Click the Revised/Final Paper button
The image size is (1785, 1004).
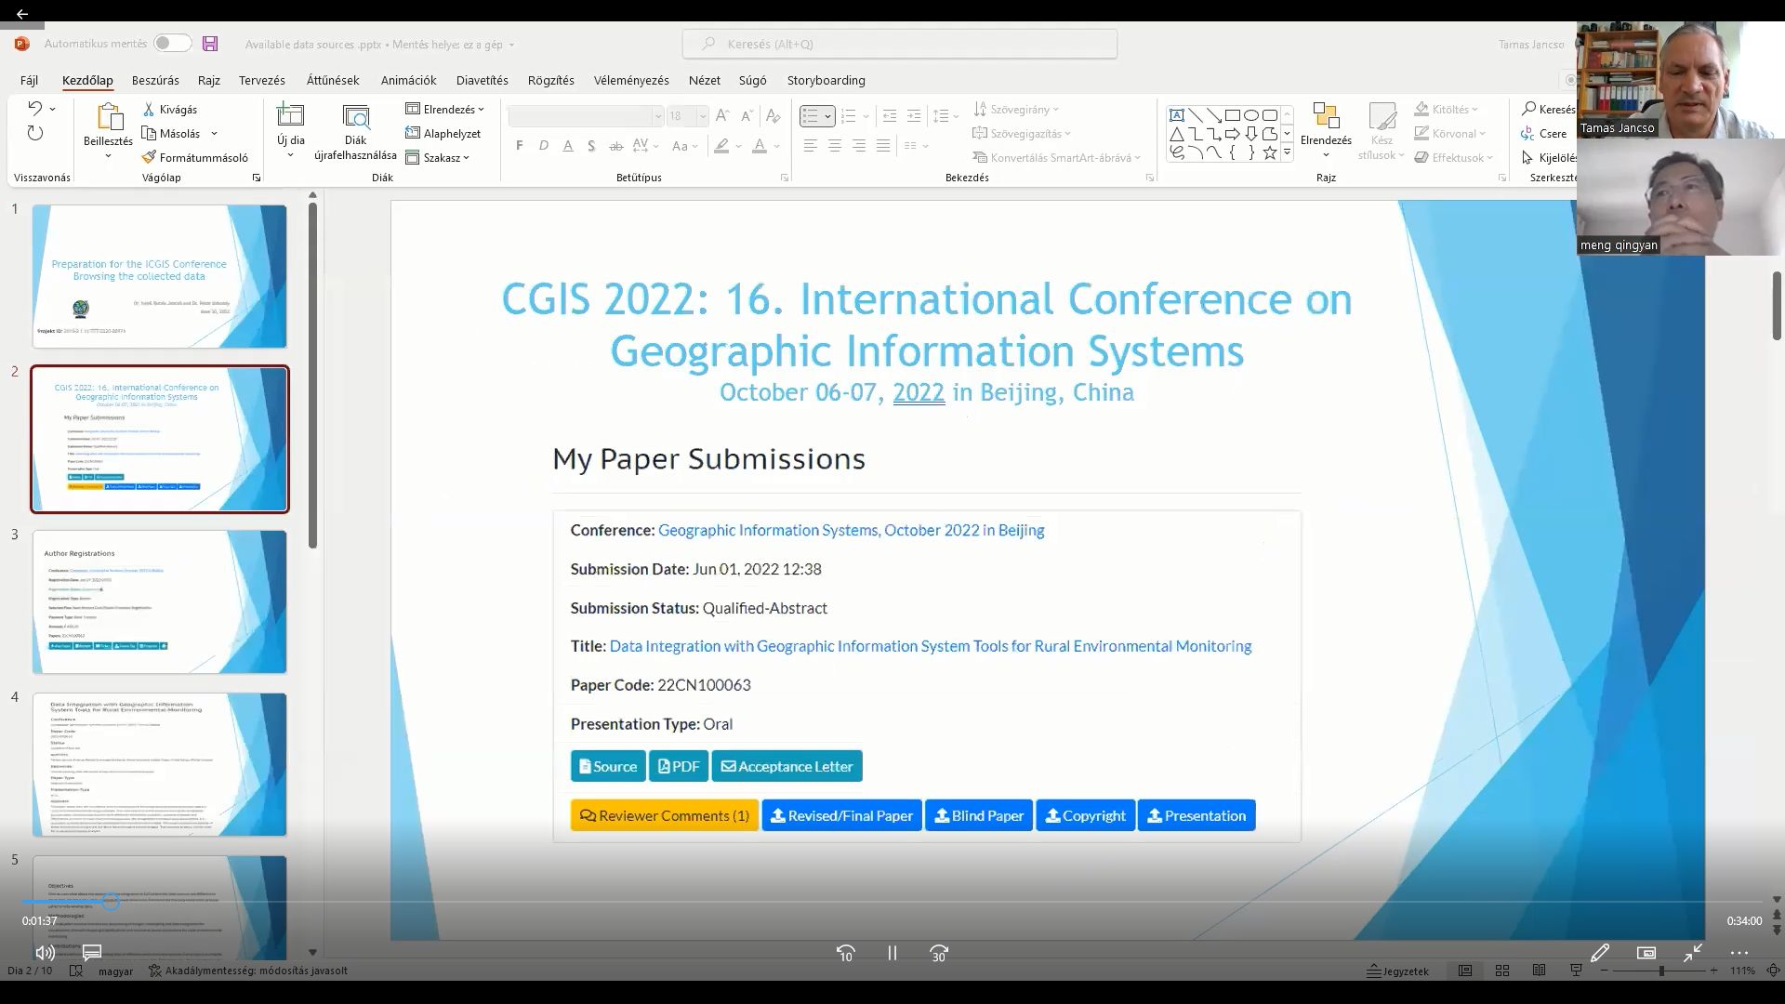click(842, 815)
